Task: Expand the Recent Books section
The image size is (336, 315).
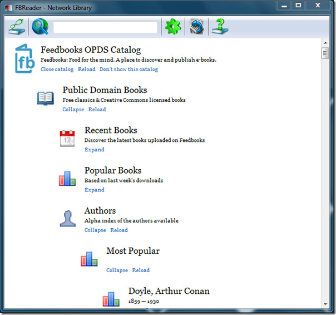Action: tap(95, 150)
